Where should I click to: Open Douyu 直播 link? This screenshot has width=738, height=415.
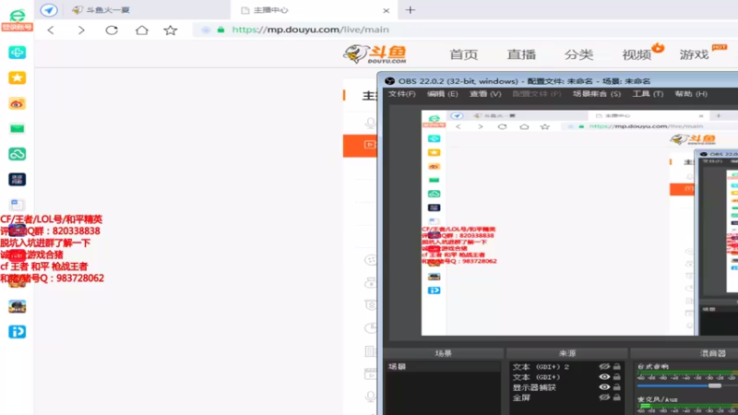click(x=521, y=54)
